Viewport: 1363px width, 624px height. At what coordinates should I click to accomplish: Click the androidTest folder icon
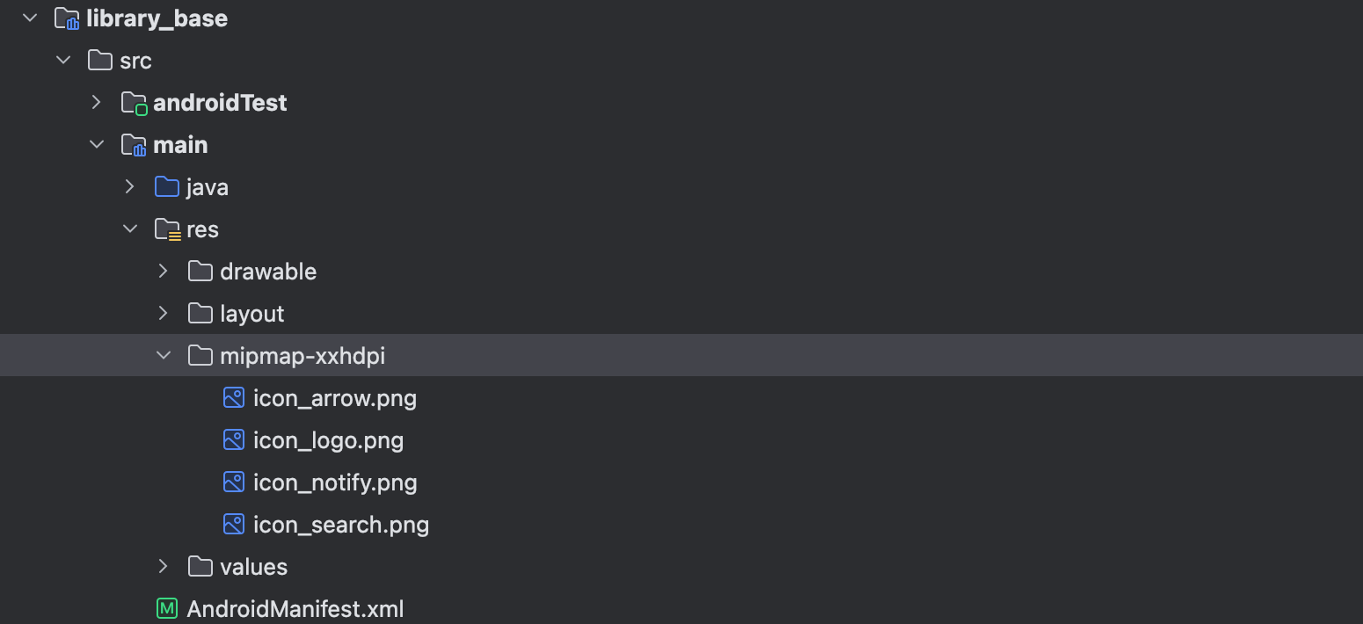click(x=134, y=103)
